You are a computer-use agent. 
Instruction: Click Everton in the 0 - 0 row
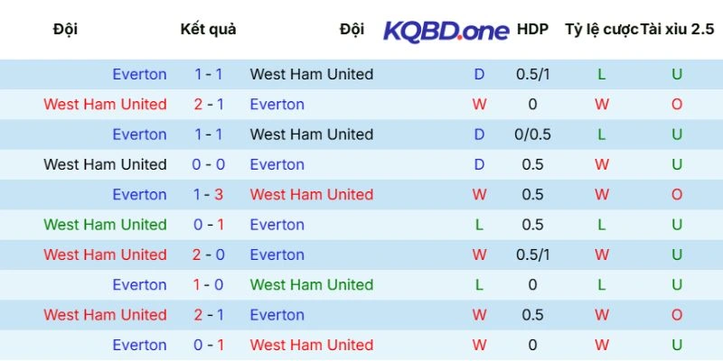[277, 164]
